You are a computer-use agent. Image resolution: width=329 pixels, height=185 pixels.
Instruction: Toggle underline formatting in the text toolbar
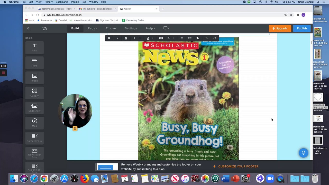(126, 38)
